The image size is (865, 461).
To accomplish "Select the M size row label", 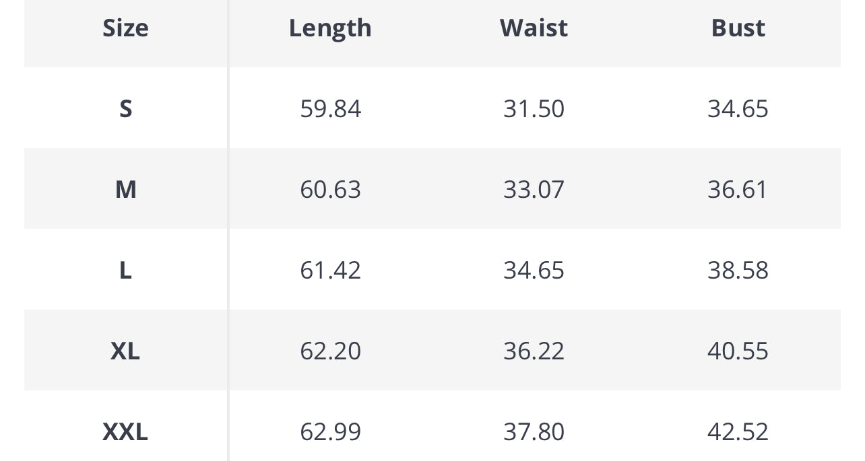I will pyautogui.click(x=125, y=189).
